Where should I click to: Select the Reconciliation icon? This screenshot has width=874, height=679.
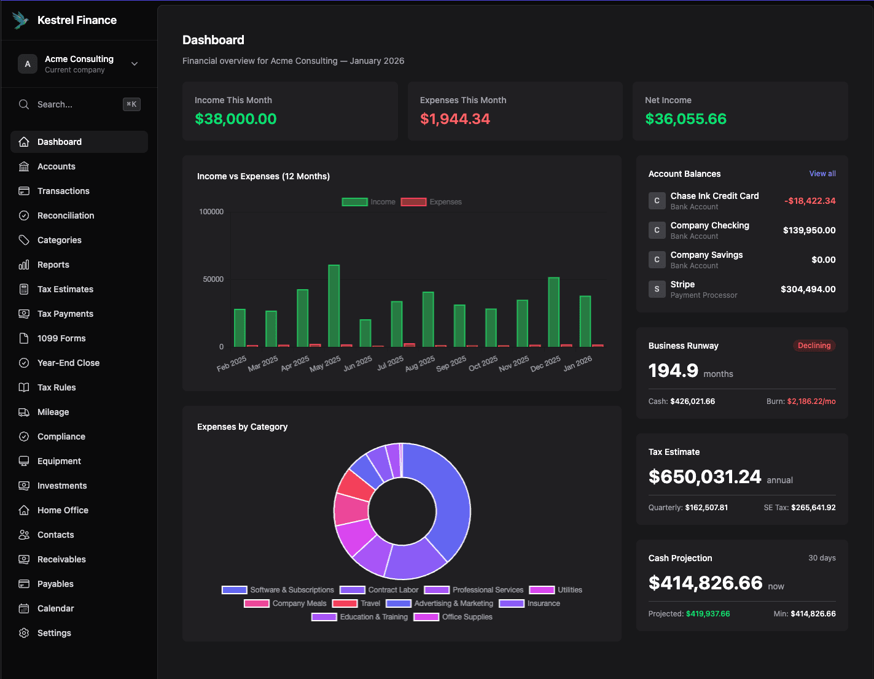click(x=24, y=215)
